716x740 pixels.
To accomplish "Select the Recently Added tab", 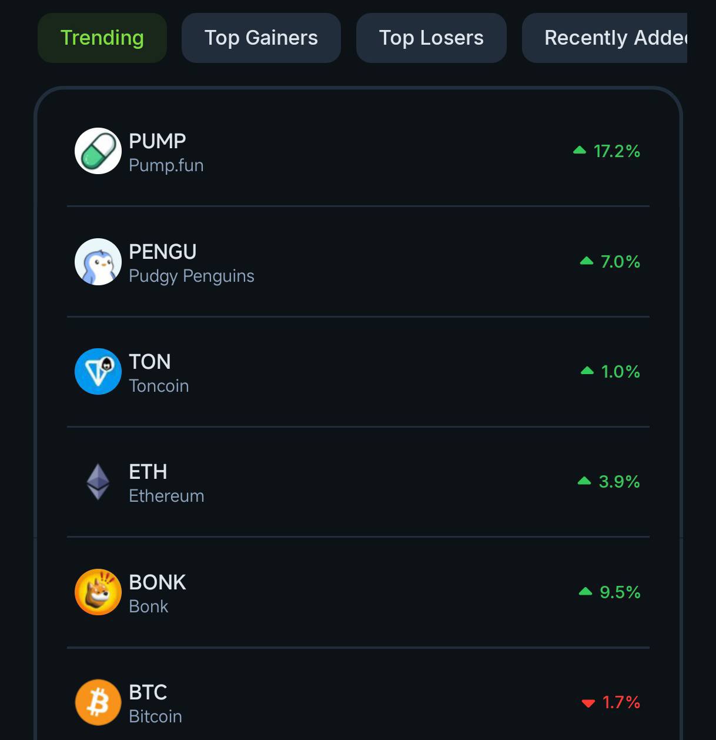I will [604, 38].
